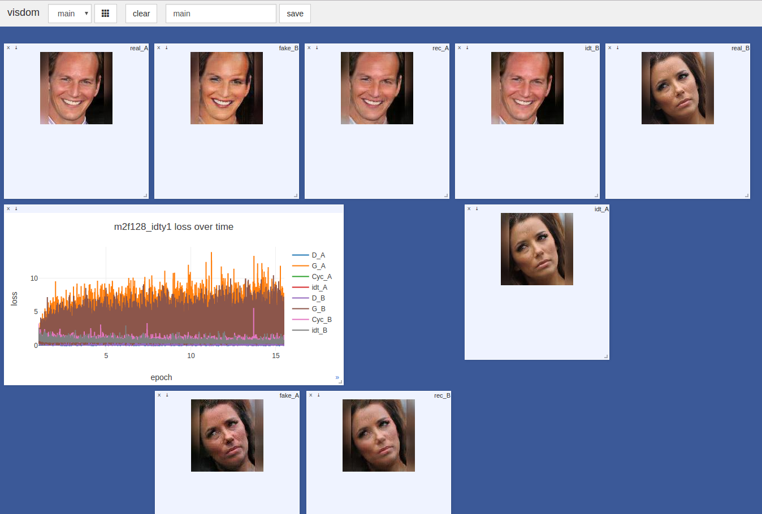
Task: Close the idt_A image pane
Action: [x=469, y=209]
